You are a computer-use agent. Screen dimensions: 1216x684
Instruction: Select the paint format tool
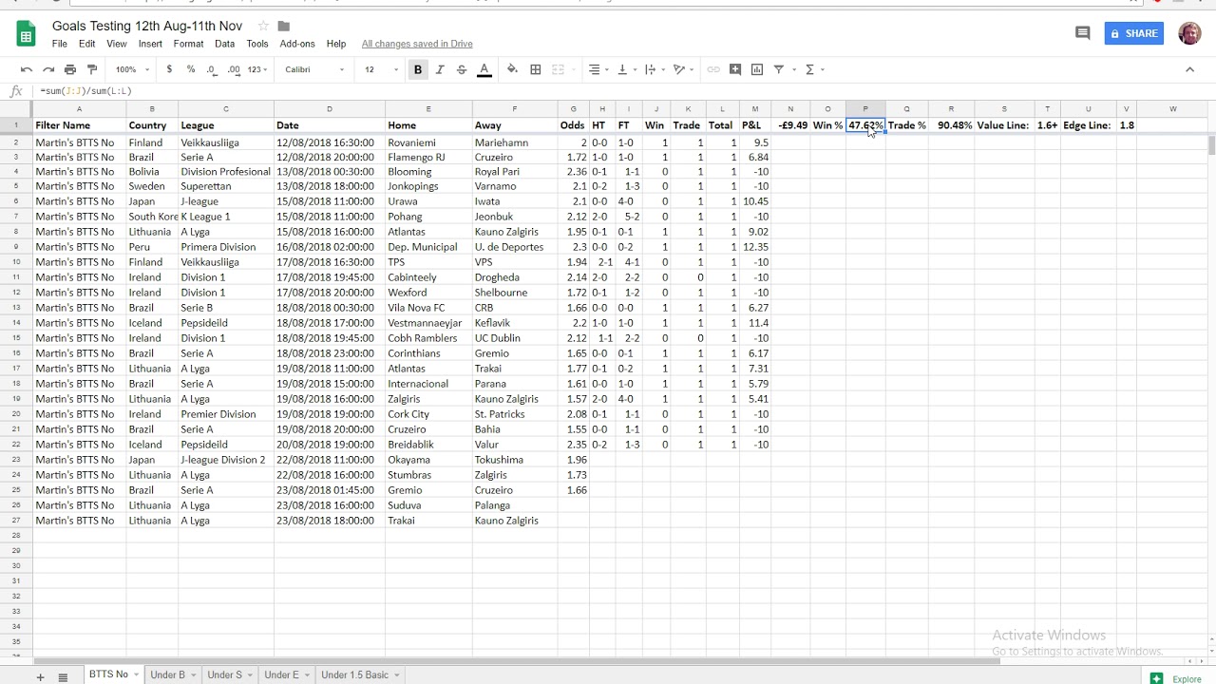coord(92,69)
